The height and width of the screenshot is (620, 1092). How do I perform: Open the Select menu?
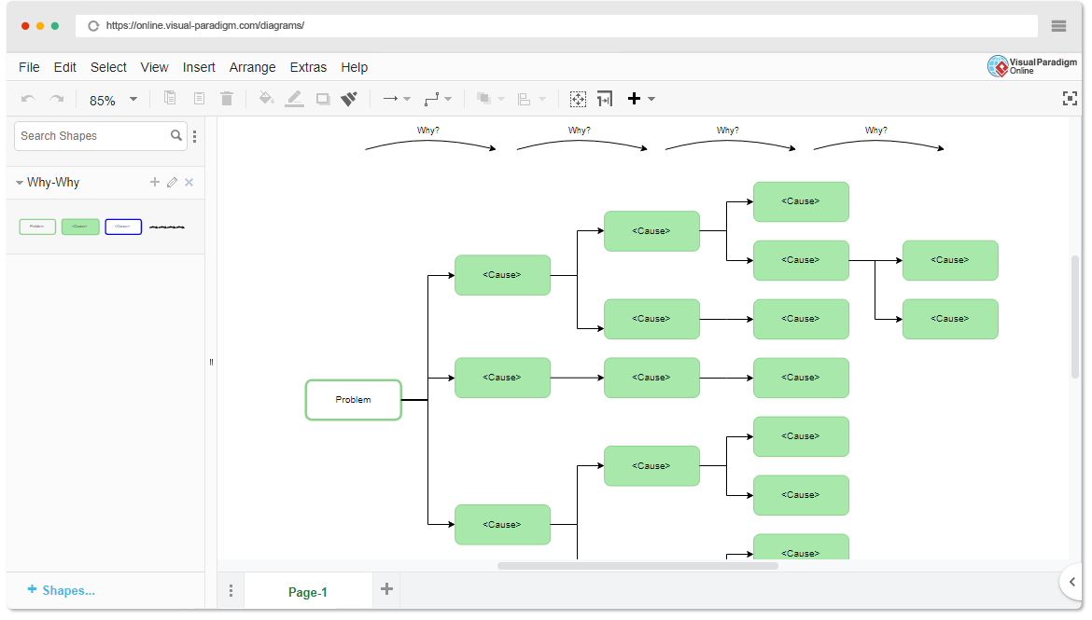coord(108,67)
